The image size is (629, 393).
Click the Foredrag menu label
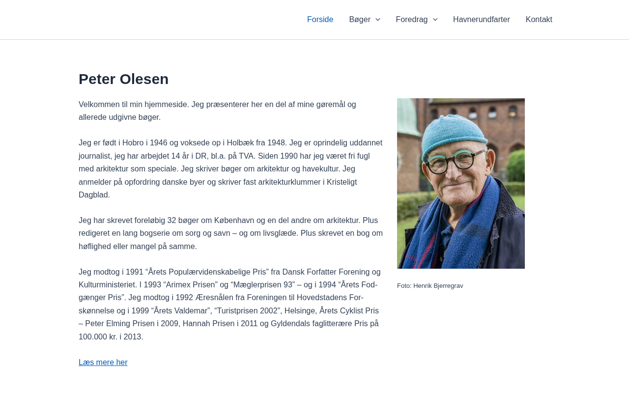(x=411, y=20)
